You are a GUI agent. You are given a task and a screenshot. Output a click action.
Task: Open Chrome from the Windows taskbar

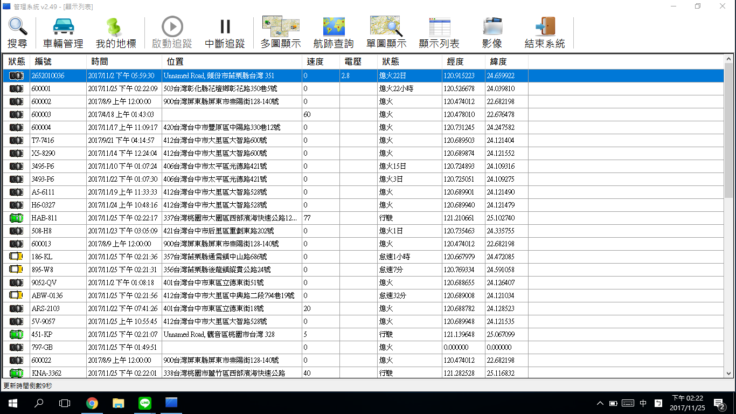pyautogui.click(x=92, y=403)
